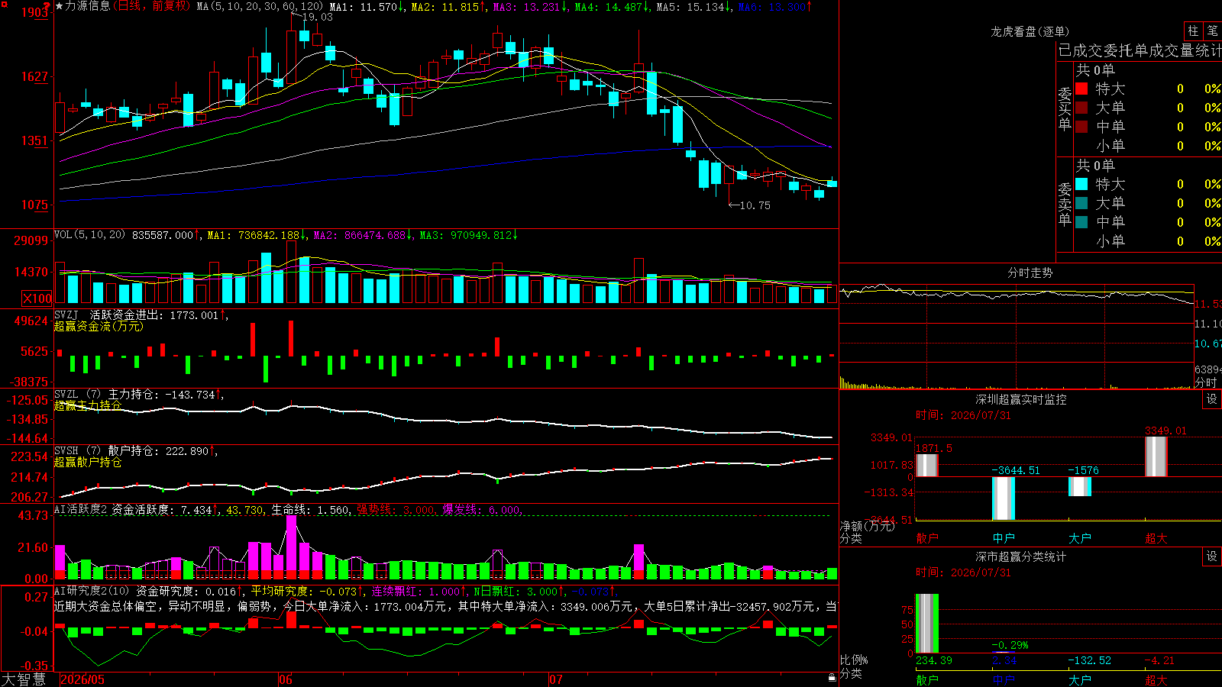Click the 时间: 2026/07/31 label in 深圳超赢实时监控

click(963, 415)
